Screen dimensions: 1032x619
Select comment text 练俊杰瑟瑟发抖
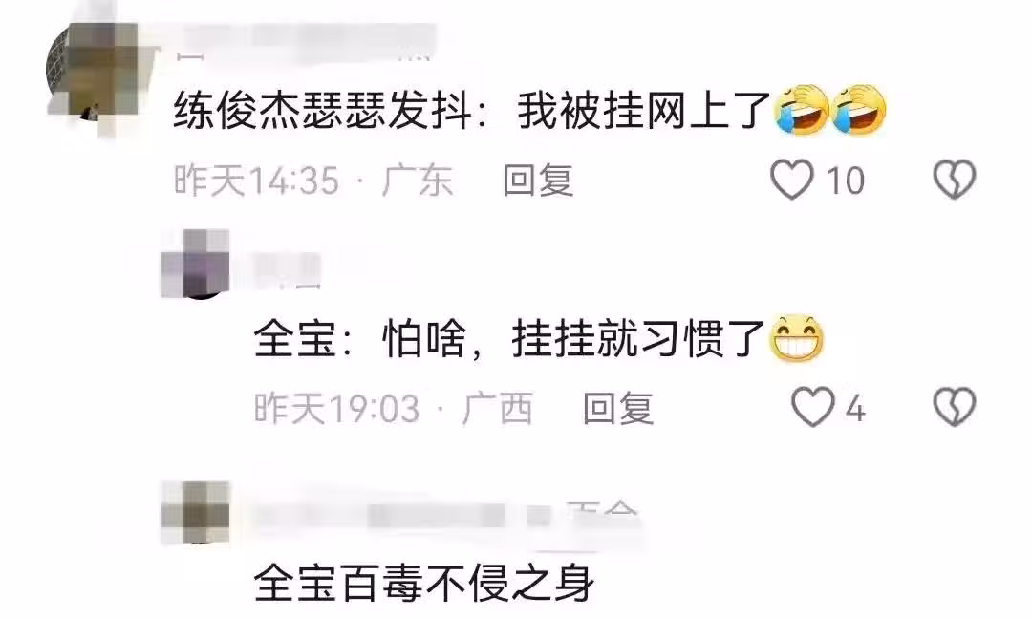[323, 111]
